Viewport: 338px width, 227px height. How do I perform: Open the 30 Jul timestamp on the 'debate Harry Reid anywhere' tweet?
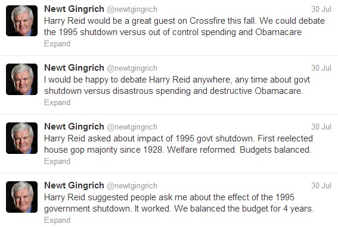coord(321,68)
